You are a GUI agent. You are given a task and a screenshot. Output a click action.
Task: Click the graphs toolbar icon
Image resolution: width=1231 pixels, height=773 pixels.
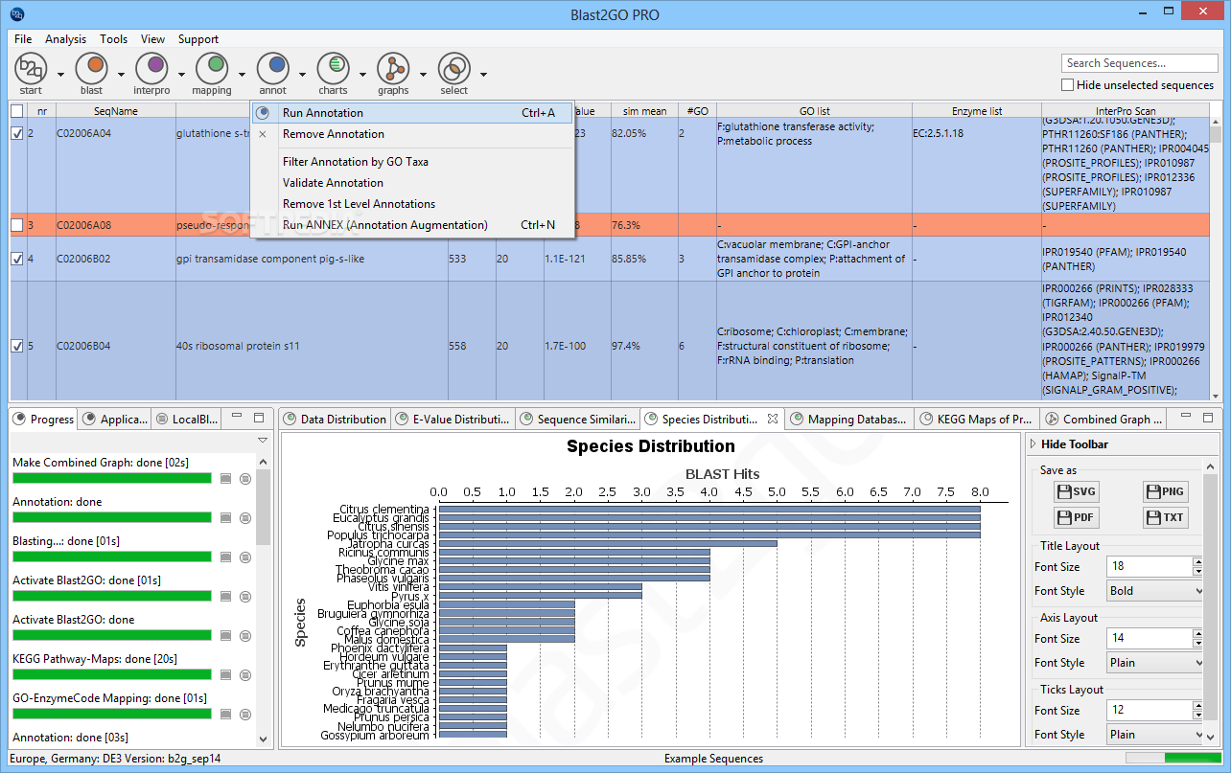pyautogui.click(x=393, y=68)
